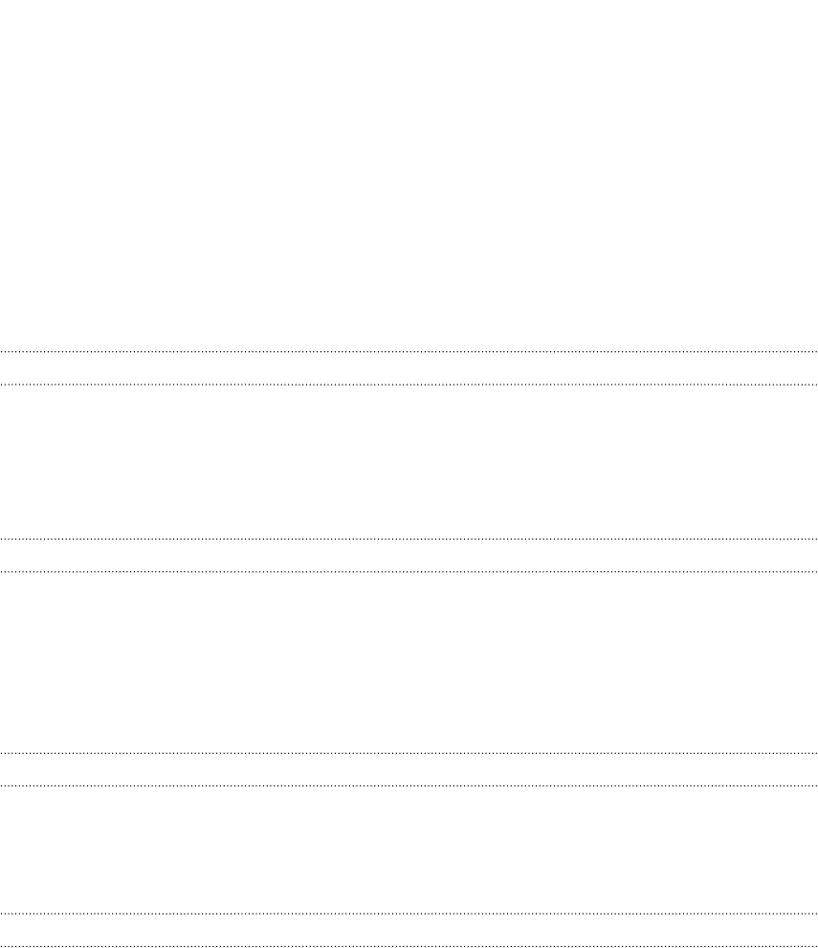Click the second dotted line from top
The width and height of the screenshot is (818, 948).
pos(409,385)
